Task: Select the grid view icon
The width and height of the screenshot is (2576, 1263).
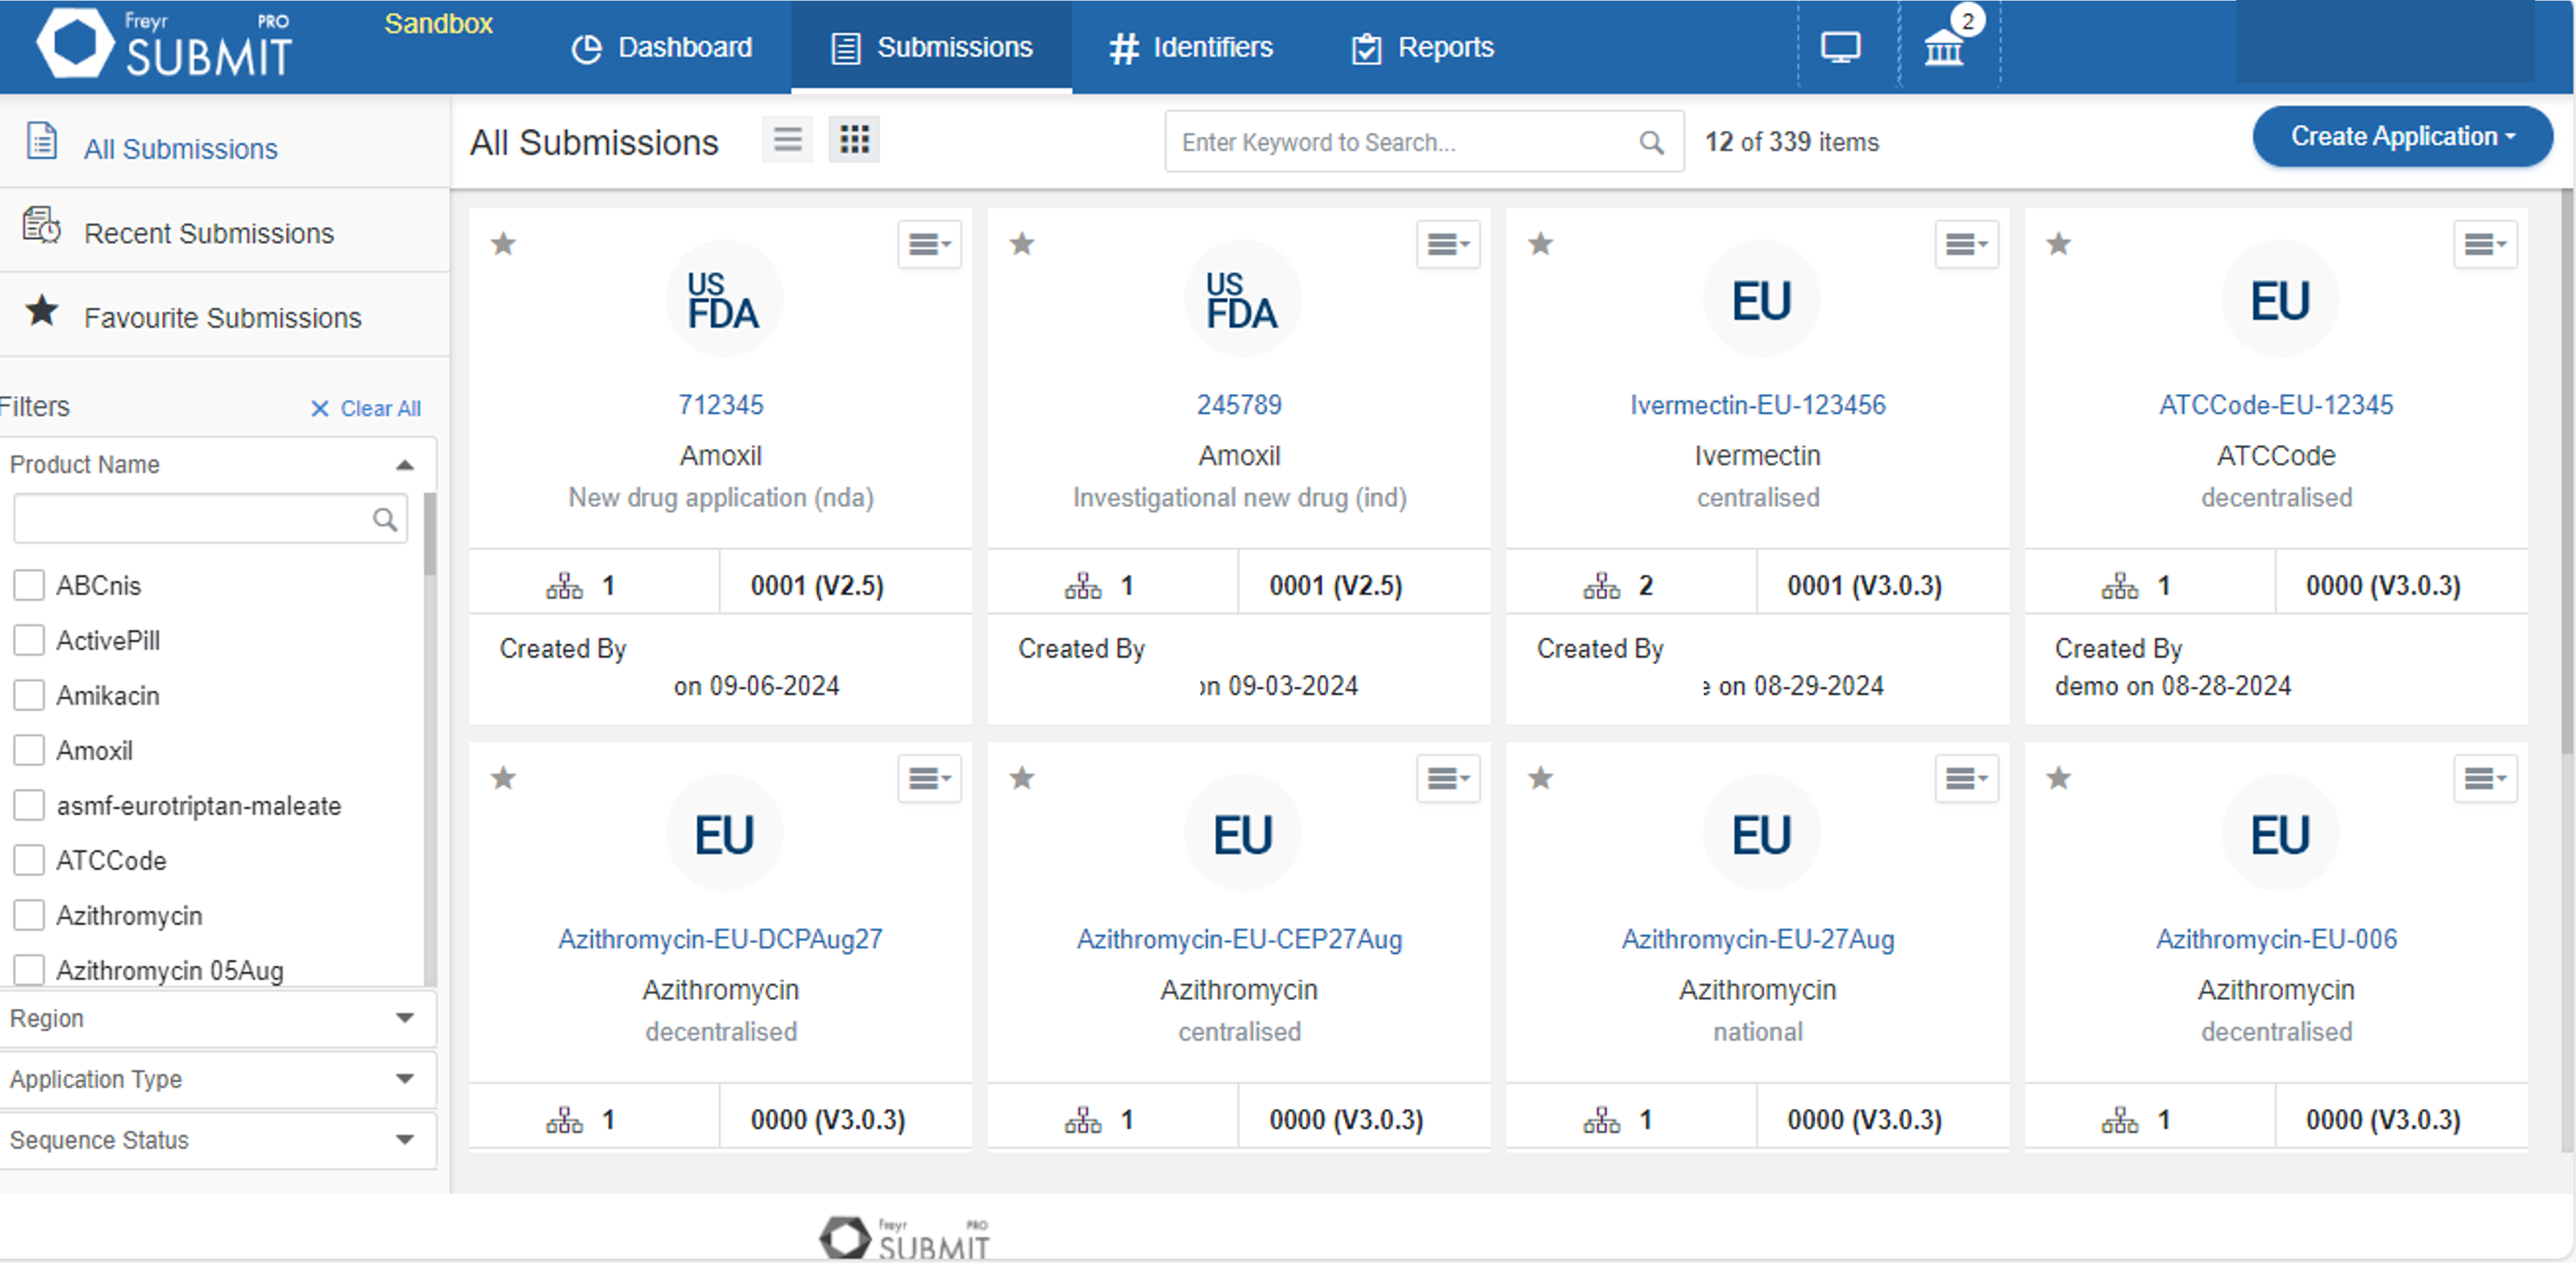Action: click(854, 139)
